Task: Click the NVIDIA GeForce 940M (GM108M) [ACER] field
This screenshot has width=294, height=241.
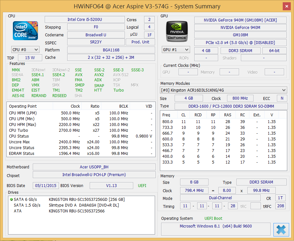Action: (x=240, y=20)
